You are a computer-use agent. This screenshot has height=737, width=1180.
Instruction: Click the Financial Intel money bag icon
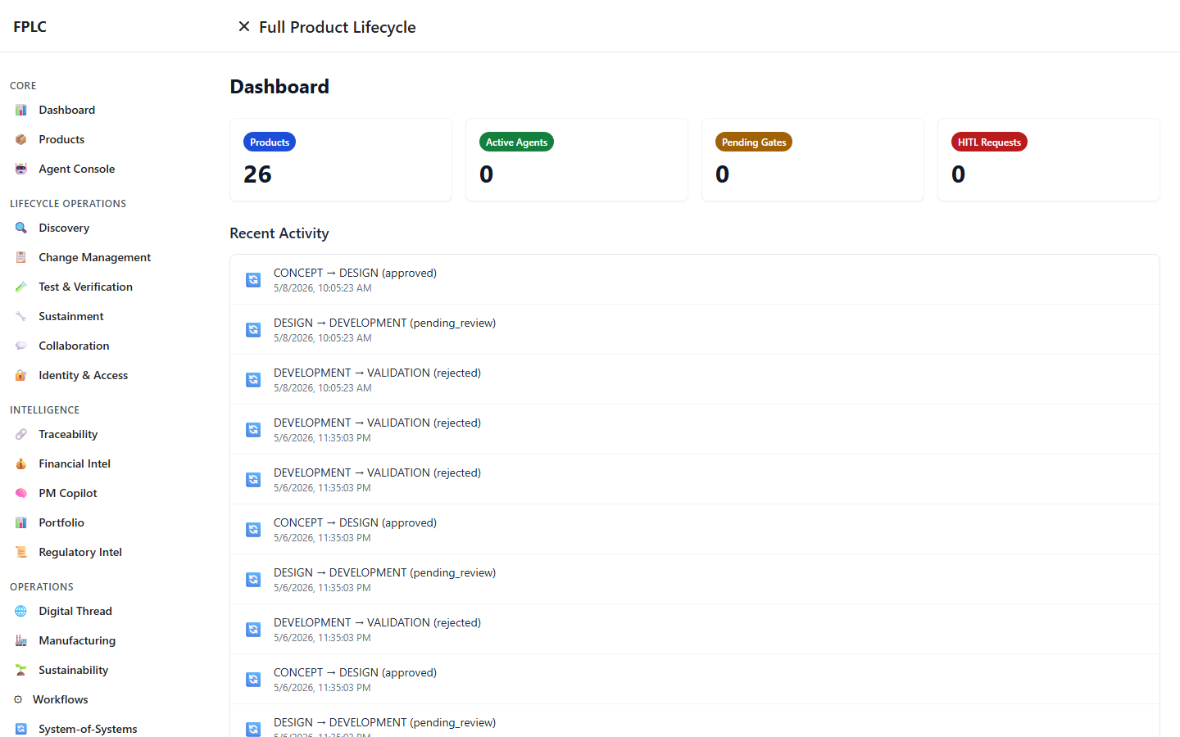(x=21, y=463)
